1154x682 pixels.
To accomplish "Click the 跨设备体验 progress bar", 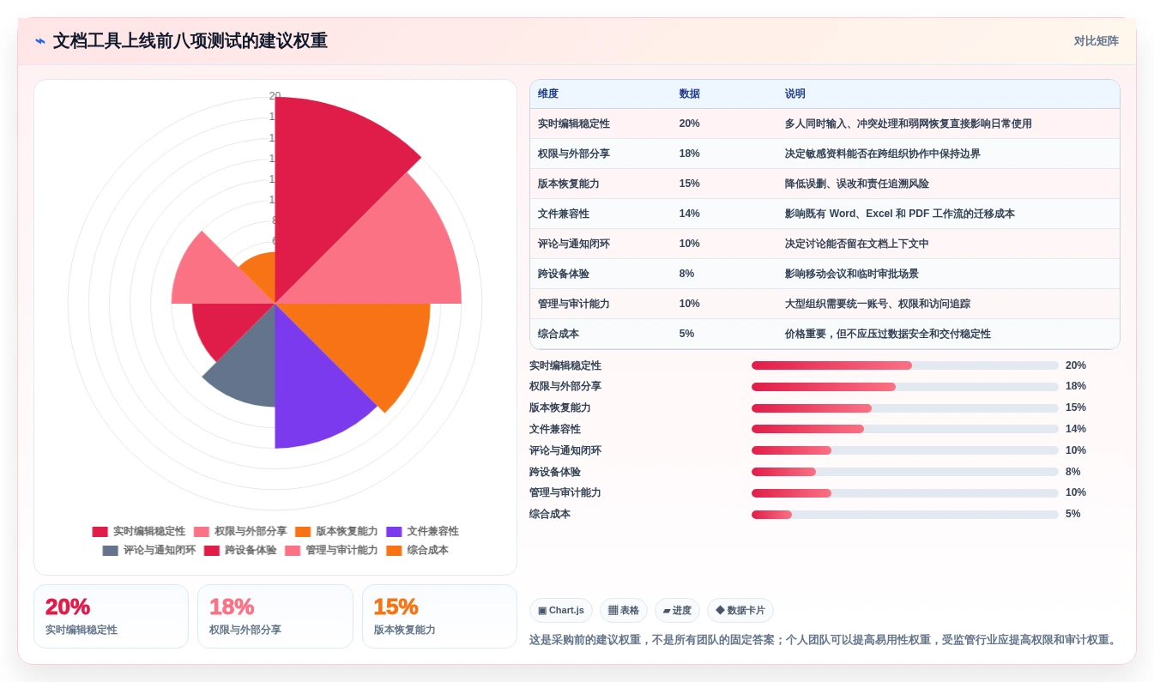I will [x=905, y=472].
